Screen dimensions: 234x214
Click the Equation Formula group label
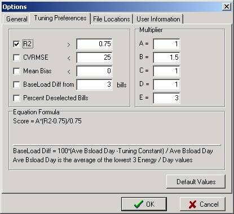[x=36, y=112]
